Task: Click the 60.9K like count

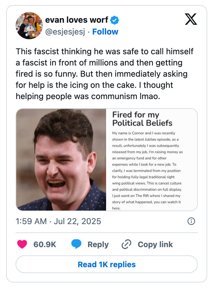Action: (45, 244)
